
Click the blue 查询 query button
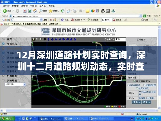[x=136, y=102]
